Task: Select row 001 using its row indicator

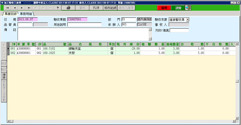Action: click(8, 48)
